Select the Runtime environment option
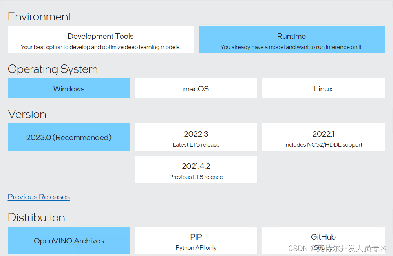This screenshot has height=256, width=393. [292, 39]
